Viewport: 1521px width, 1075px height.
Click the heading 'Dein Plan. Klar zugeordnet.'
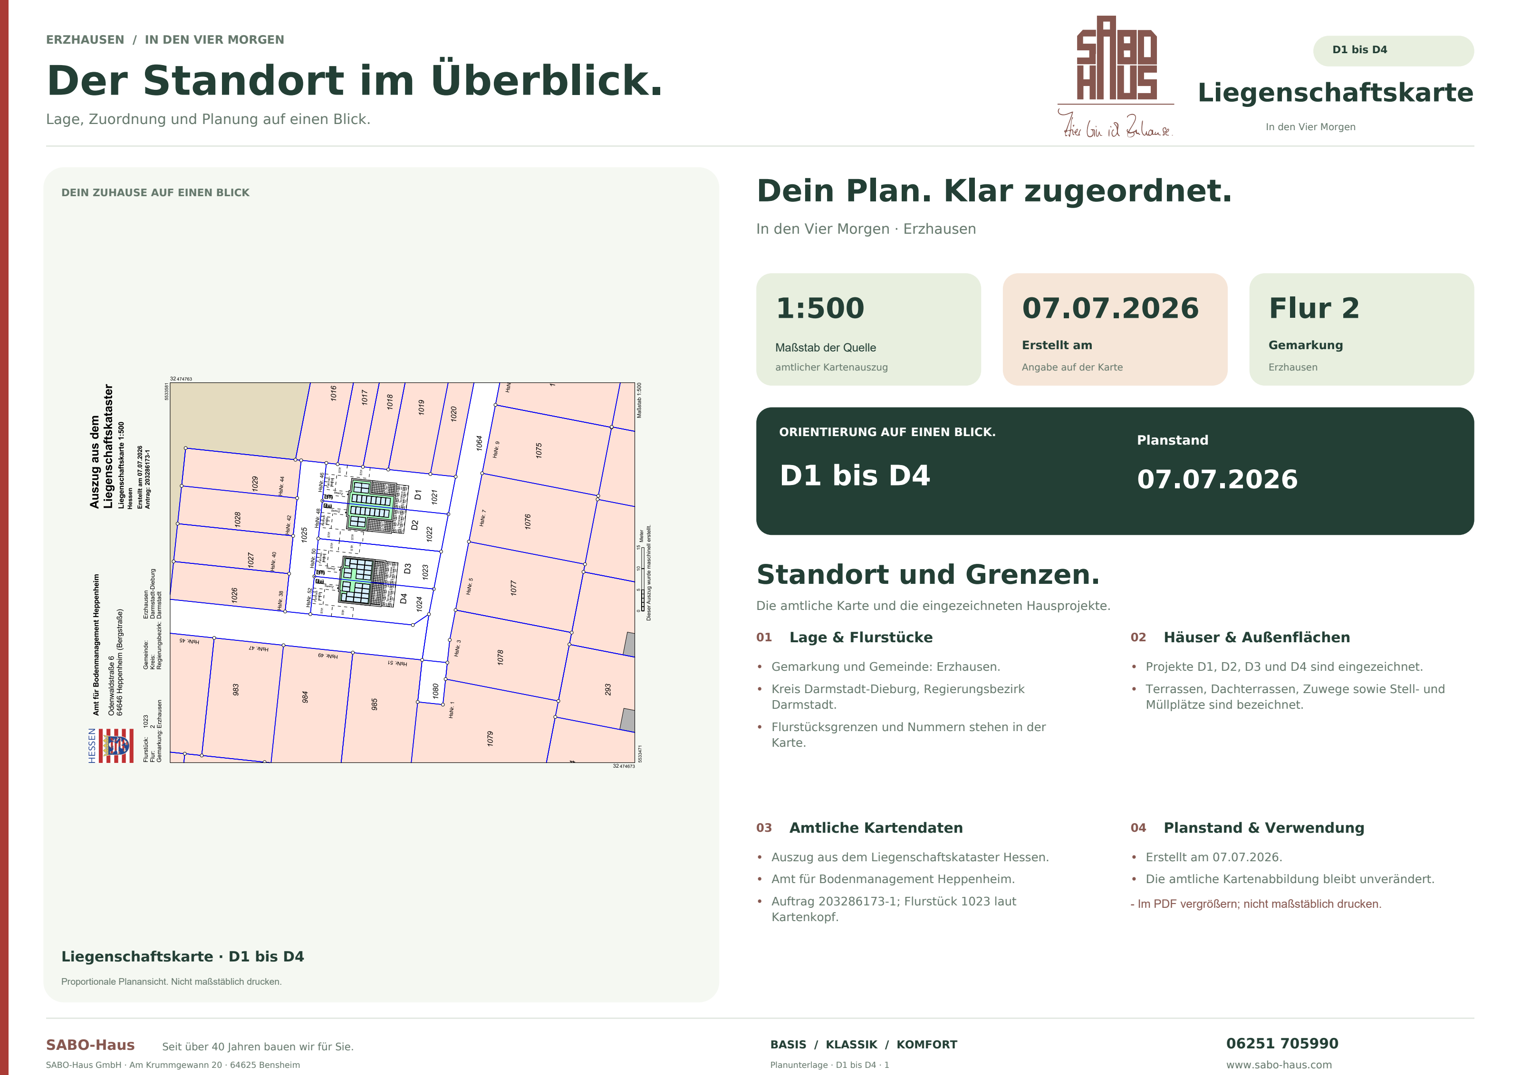(994, 190)
